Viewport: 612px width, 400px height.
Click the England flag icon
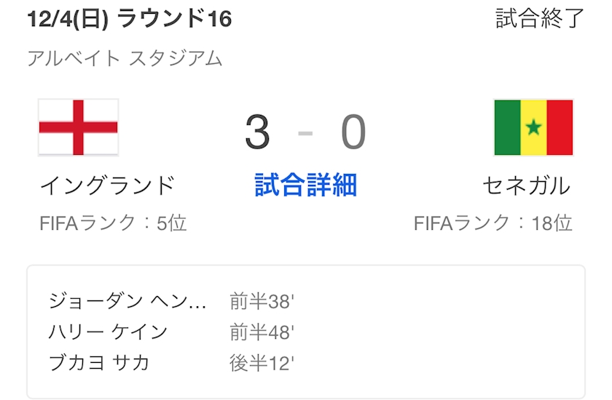tap(78, 128)
